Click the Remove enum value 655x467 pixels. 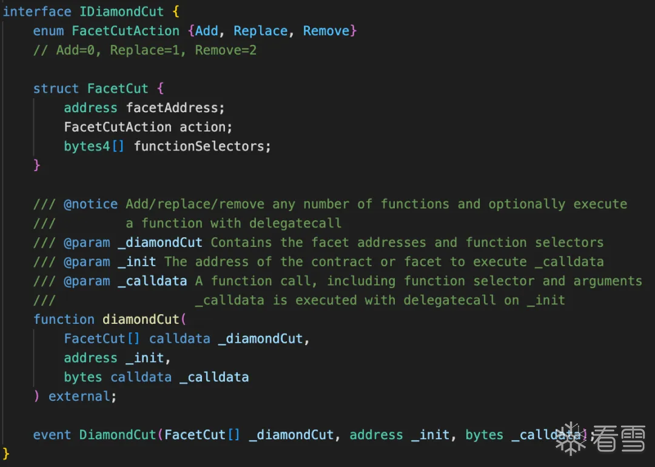[326, 31]
